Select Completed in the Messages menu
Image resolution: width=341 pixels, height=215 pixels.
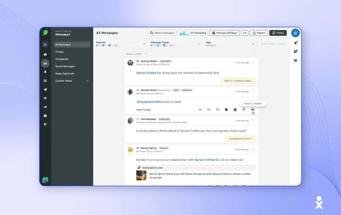pyautogui.click(x=62, y=59)
